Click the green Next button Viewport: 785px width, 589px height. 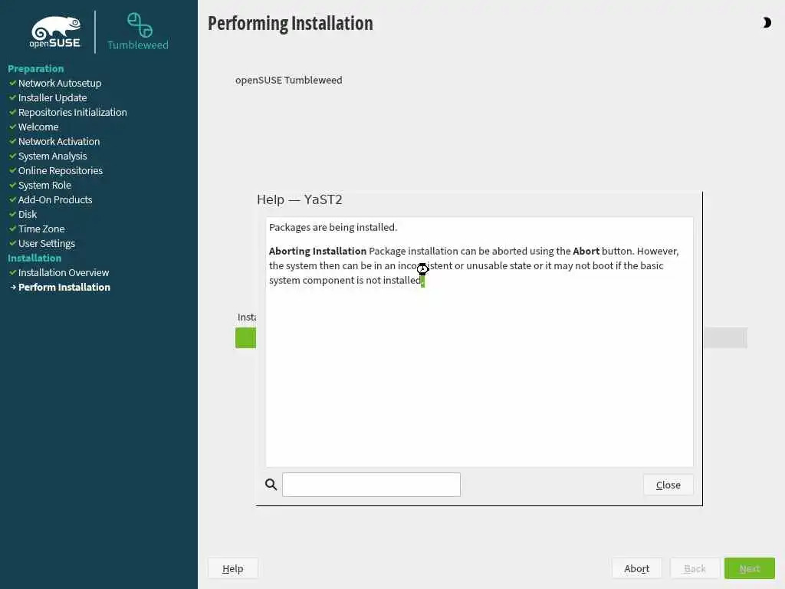point(750,568)
